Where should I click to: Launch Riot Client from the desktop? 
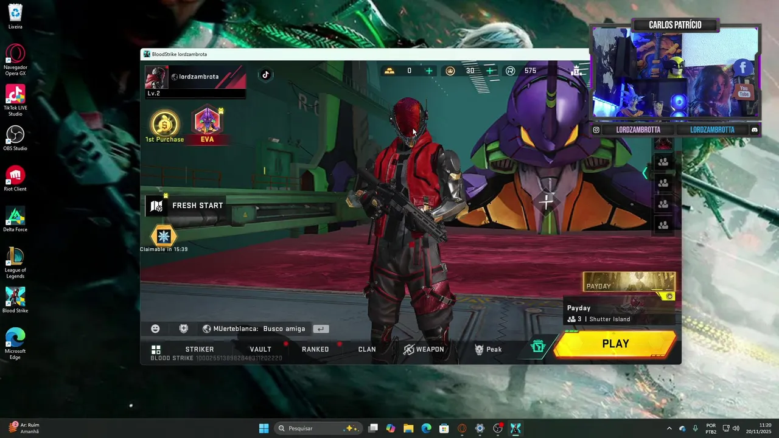tap(15, 179)
